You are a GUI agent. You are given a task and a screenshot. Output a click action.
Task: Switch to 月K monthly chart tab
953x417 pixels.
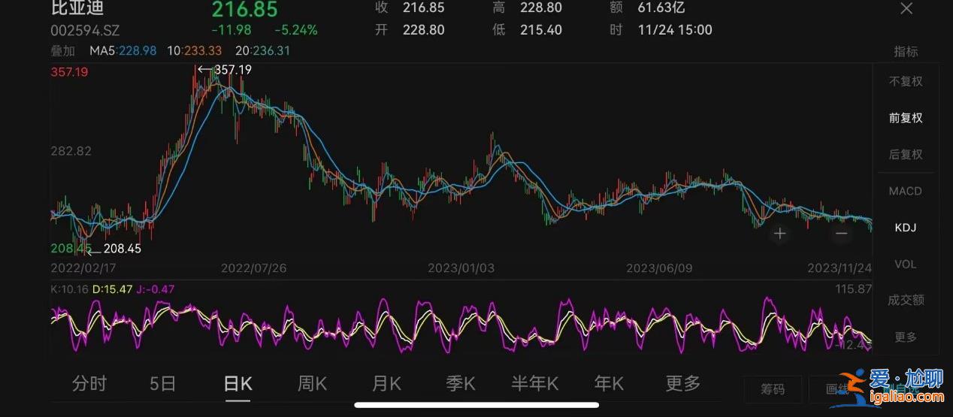(x=386, y=384)
